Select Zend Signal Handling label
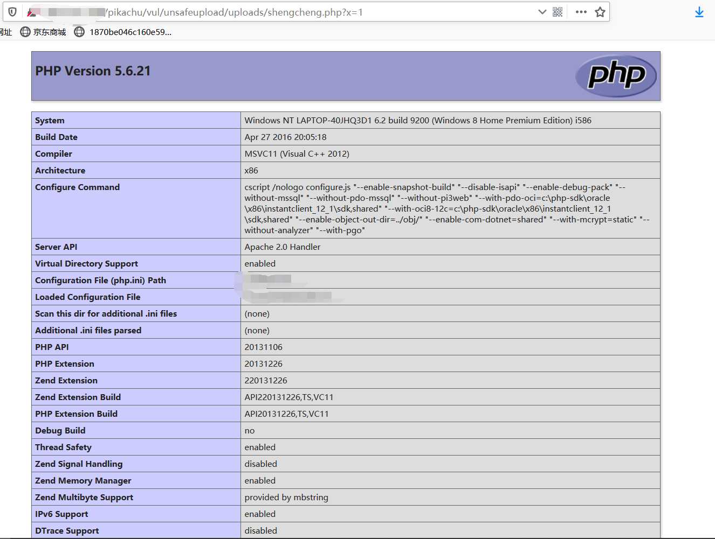The width and height of the screenshot is (715, 539). point(79,464)
